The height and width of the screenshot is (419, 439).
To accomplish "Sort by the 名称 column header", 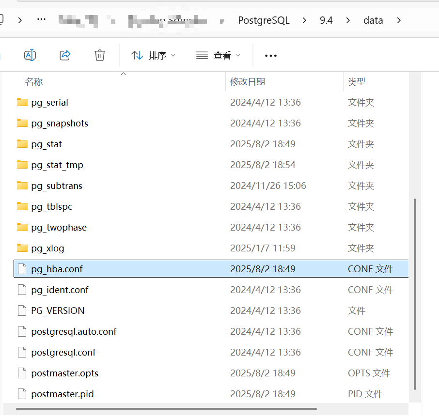I will point(34,82).
